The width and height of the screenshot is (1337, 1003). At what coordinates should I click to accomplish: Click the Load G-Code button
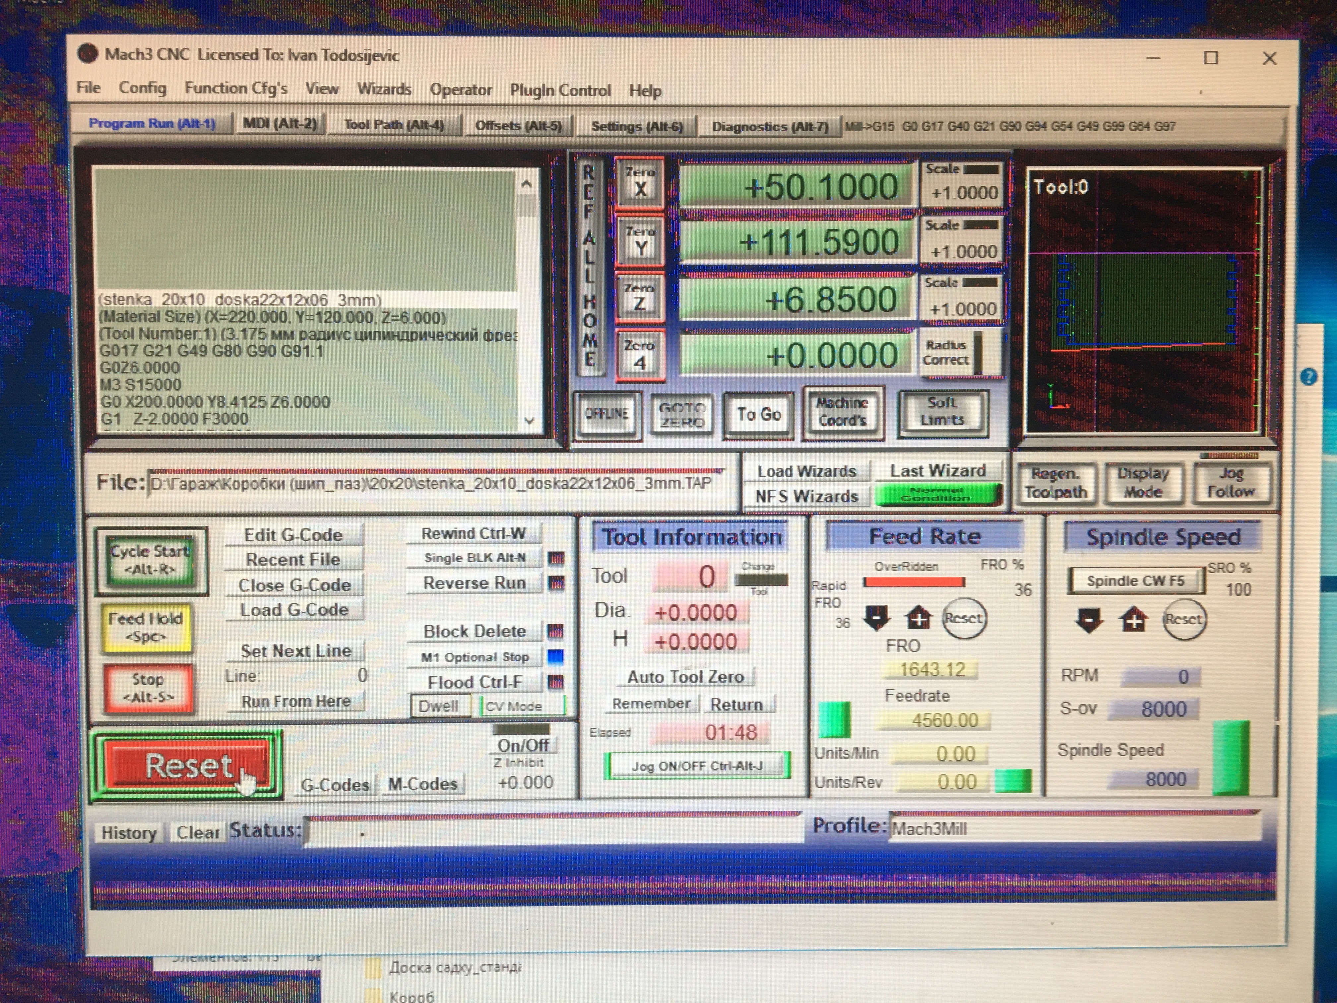(294, 609)
